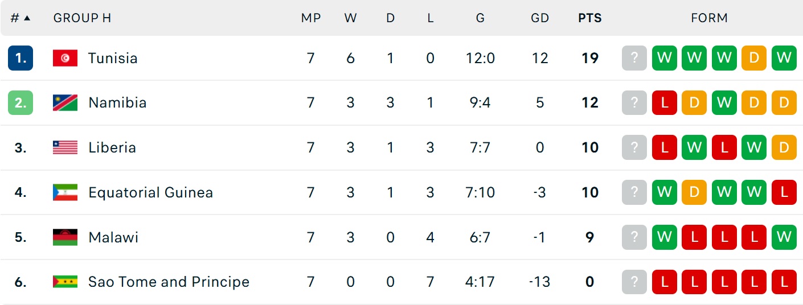The image size is (803, 305).
Task: Click Tunisia's orange D form badge
Action: click(x=754, y=58)
